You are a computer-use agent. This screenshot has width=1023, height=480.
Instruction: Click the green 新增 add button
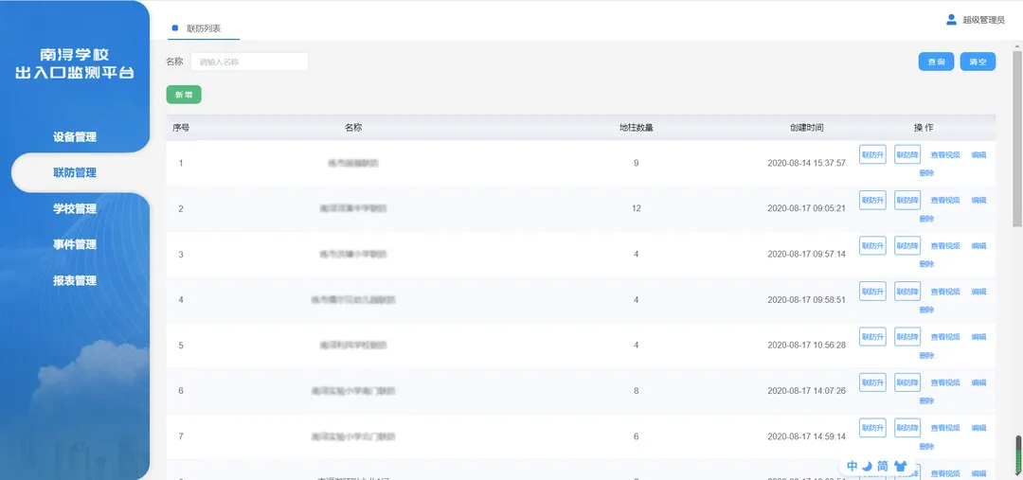(184, 95)
